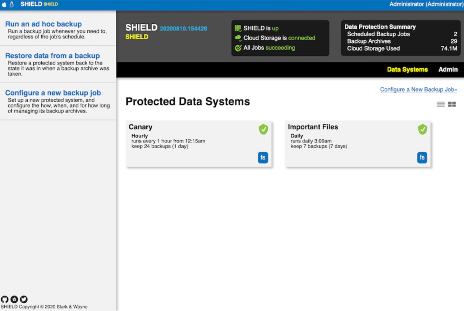Open Configure a new backup job in sidebar
This screenshot has width=464, height=311.
53,93
